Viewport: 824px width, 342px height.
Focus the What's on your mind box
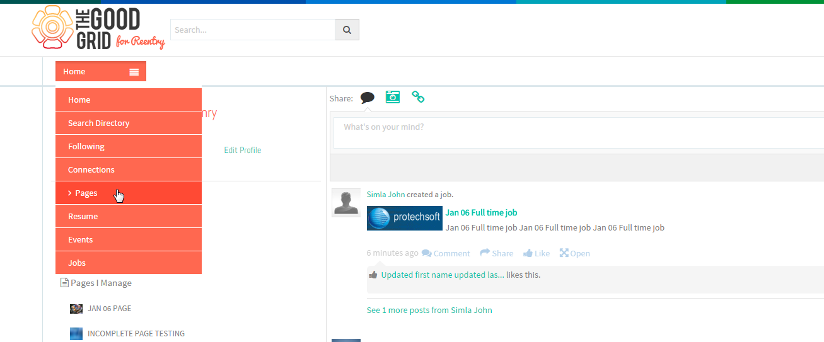578,133
